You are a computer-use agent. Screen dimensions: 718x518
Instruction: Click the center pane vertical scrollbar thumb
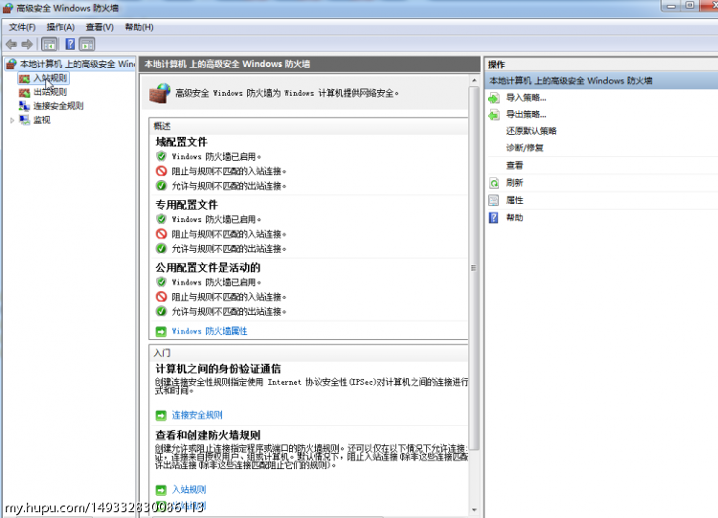(474, 268)
